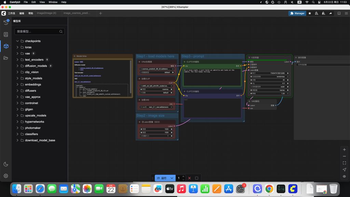350x197 pixels.
Task: Collapse the checkpoints folder
Action: pos(17,41)
